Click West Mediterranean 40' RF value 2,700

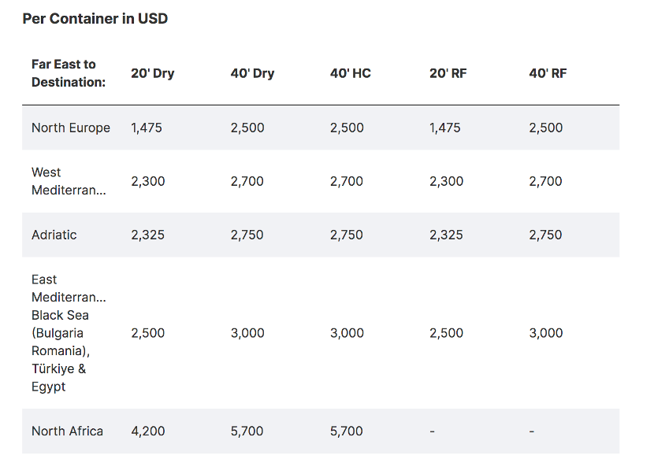click(545, 181)
